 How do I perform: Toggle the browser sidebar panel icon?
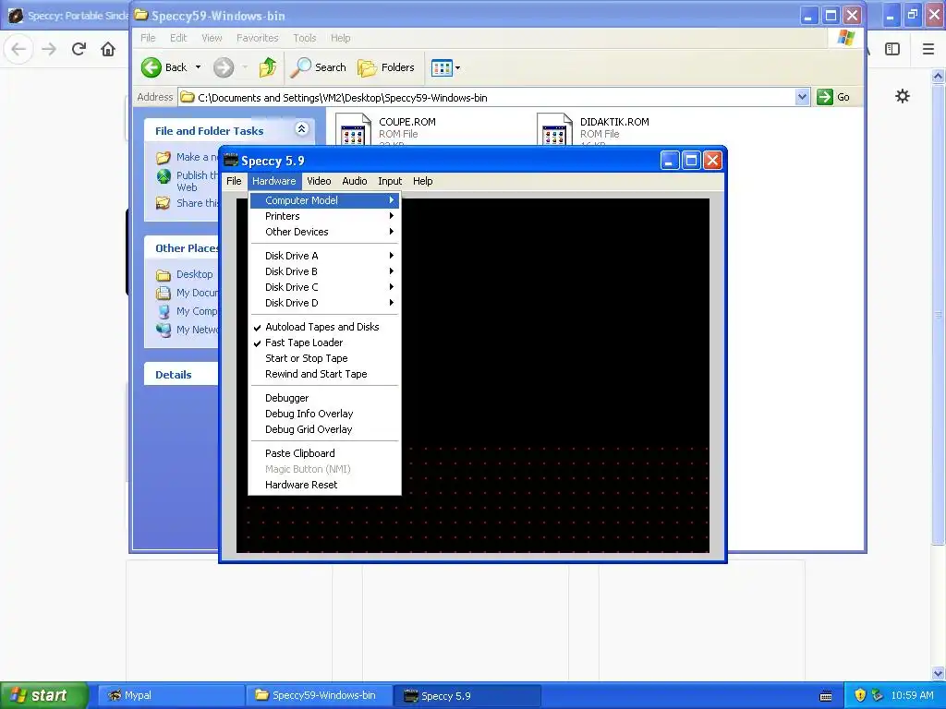892,49
